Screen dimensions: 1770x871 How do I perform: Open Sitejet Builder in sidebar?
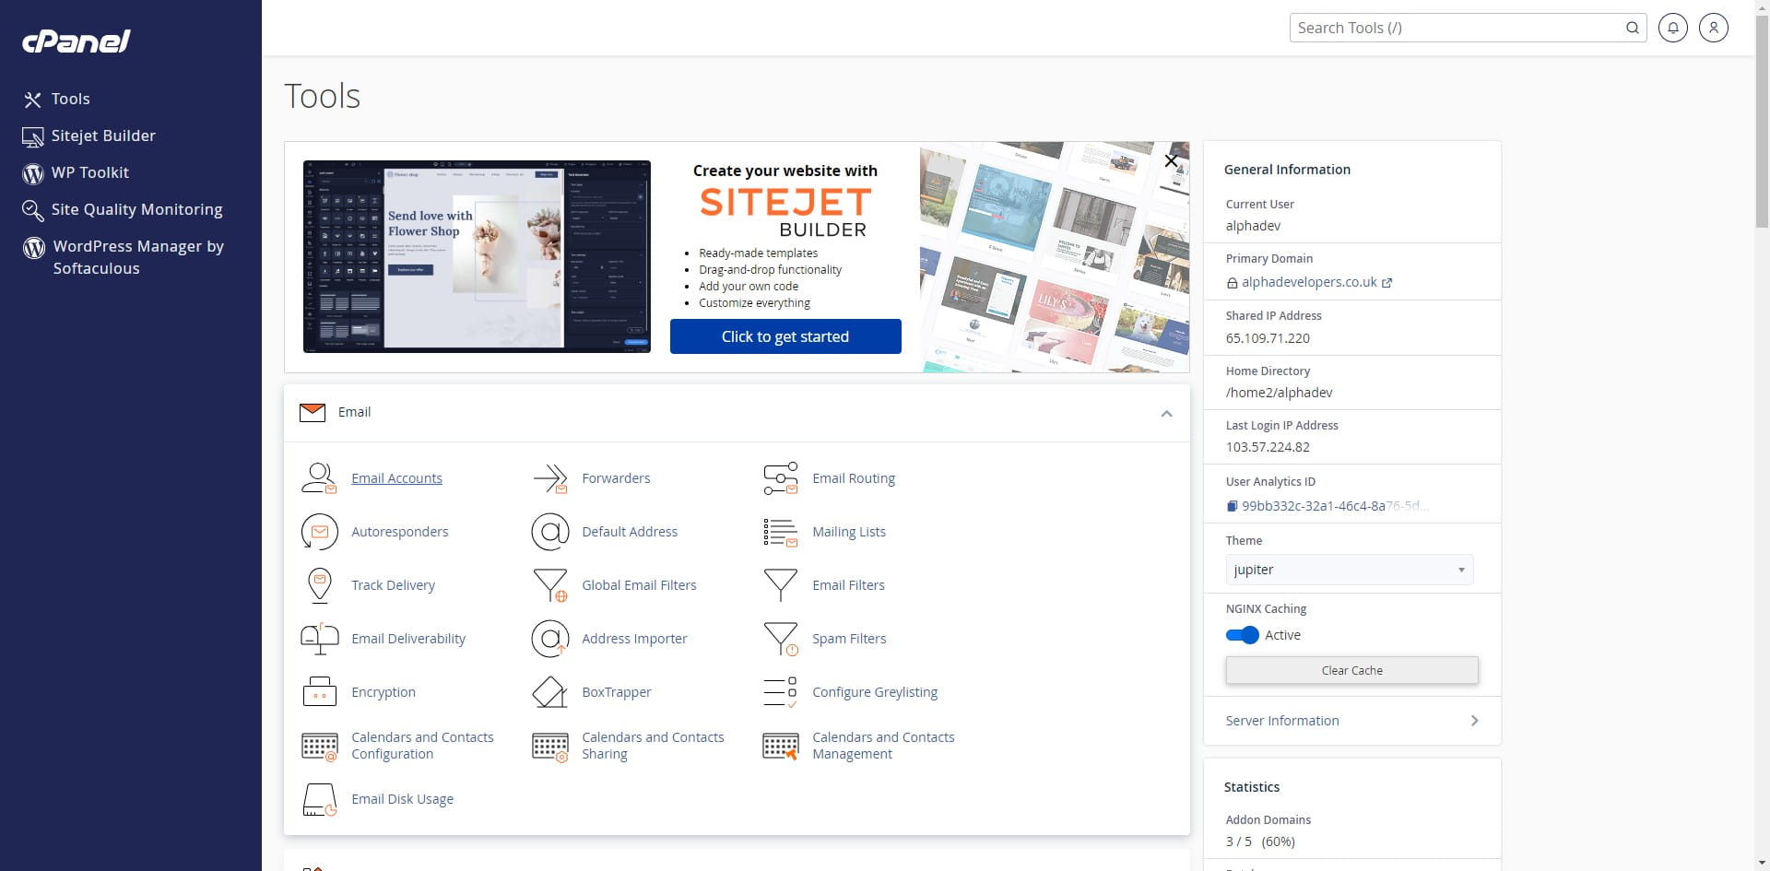102,135
